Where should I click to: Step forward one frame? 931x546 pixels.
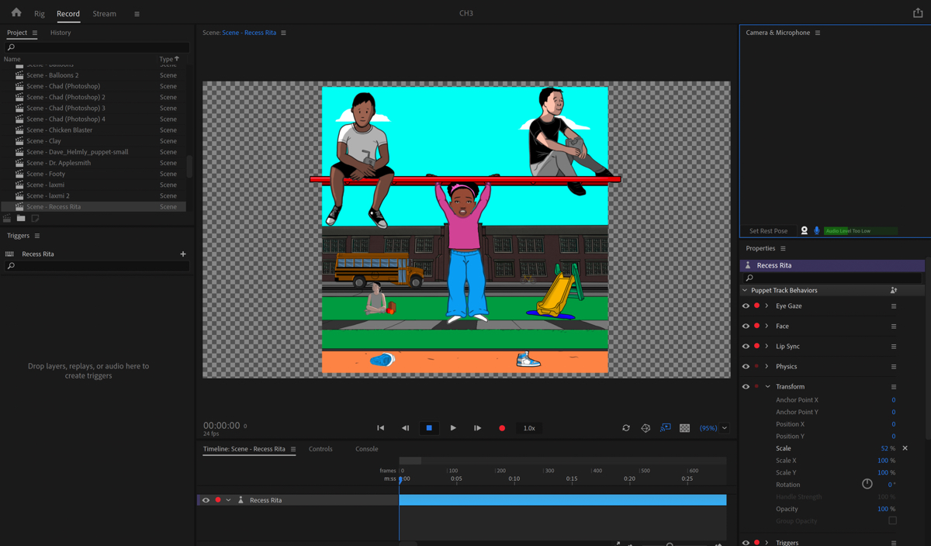coord(477,428)
